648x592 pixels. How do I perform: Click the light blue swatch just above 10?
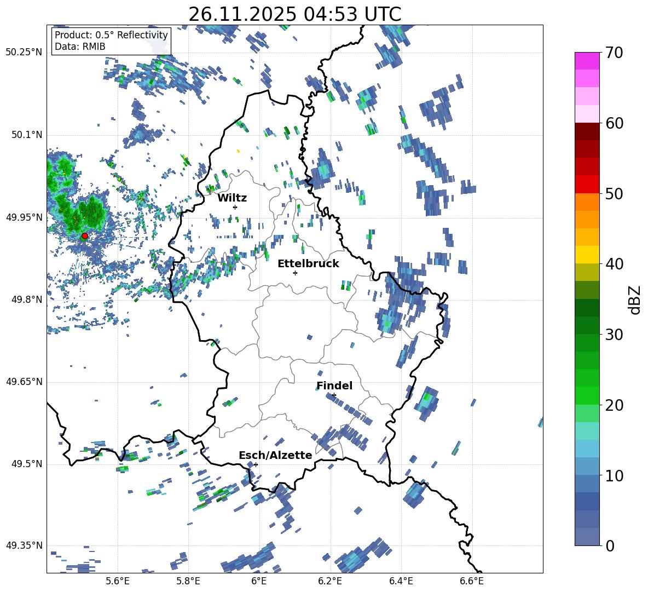coord(587,467)
